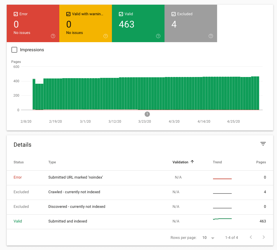Click the 2/19/20 date axis label

click(x=56, y=121)
